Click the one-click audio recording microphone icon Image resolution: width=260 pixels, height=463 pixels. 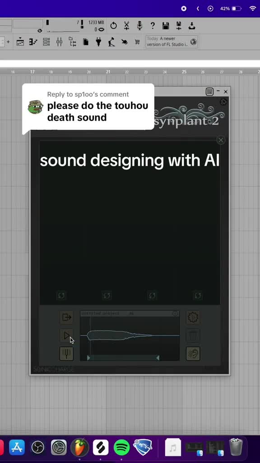click(140, 26)
